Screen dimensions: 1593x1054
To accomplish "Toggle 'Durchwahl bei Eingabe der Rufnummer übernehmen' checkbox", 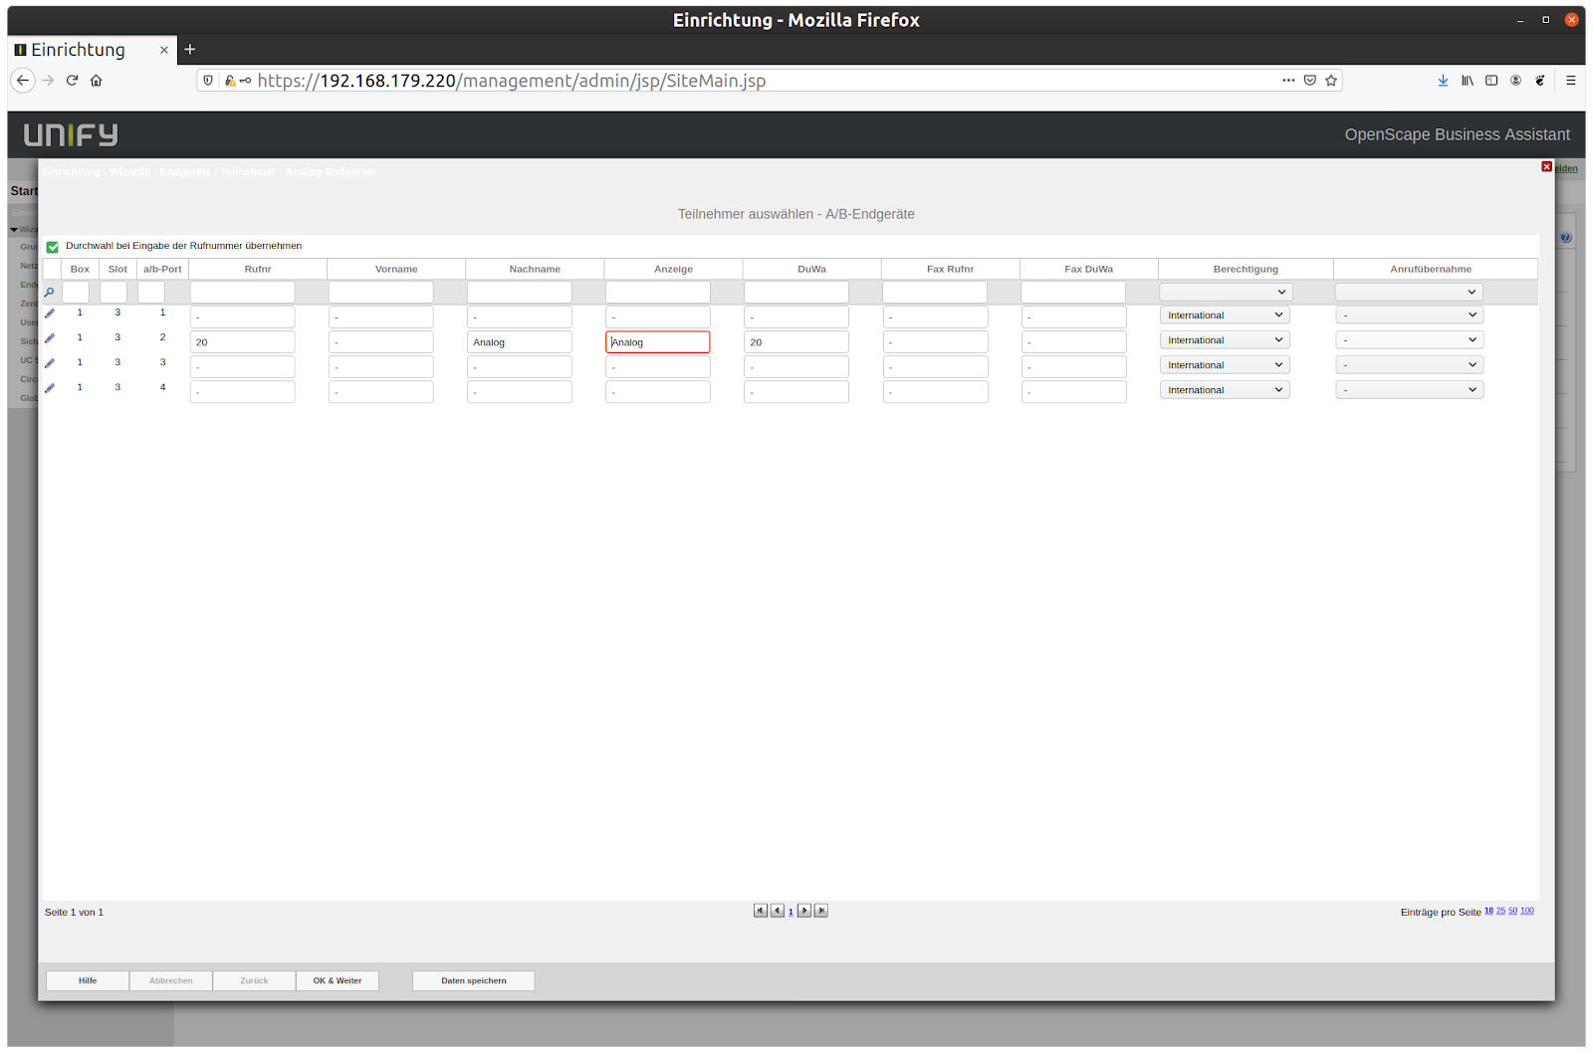I will coord(53,247).
